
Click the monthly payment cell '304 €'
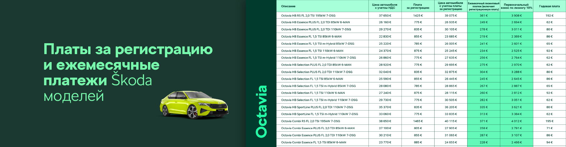[x=483, y=72]
